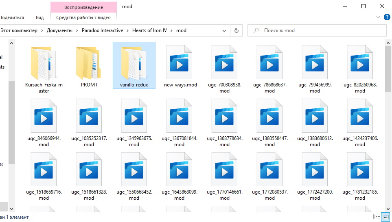The width and height of the screenshot is (392, 222).
Task: Click the file list scroll-down arrow
Action: [388, 209]
